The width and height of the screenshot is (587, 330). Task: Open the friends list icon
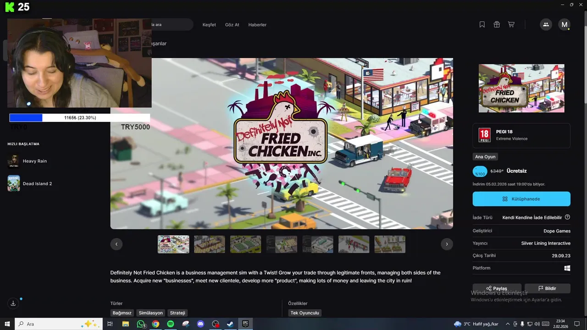(x=546, y=25)
